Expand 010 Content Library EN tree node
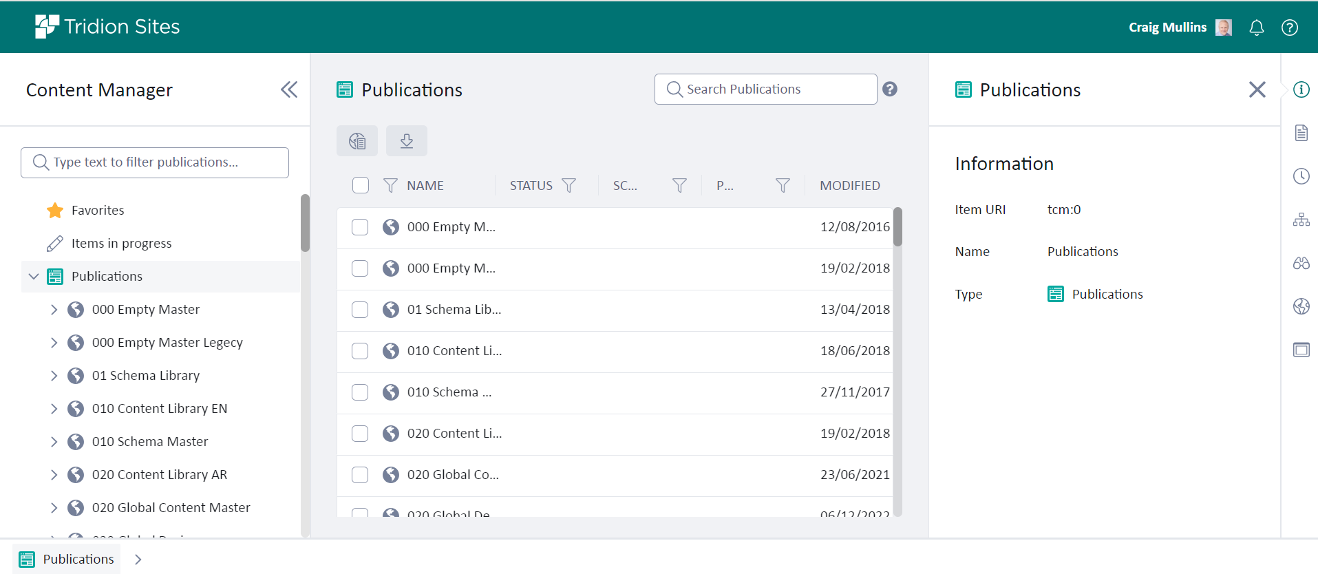Image resolution: width=1318 pixels, height=574 pixels. pyautogui.click(x=54, y=409)
